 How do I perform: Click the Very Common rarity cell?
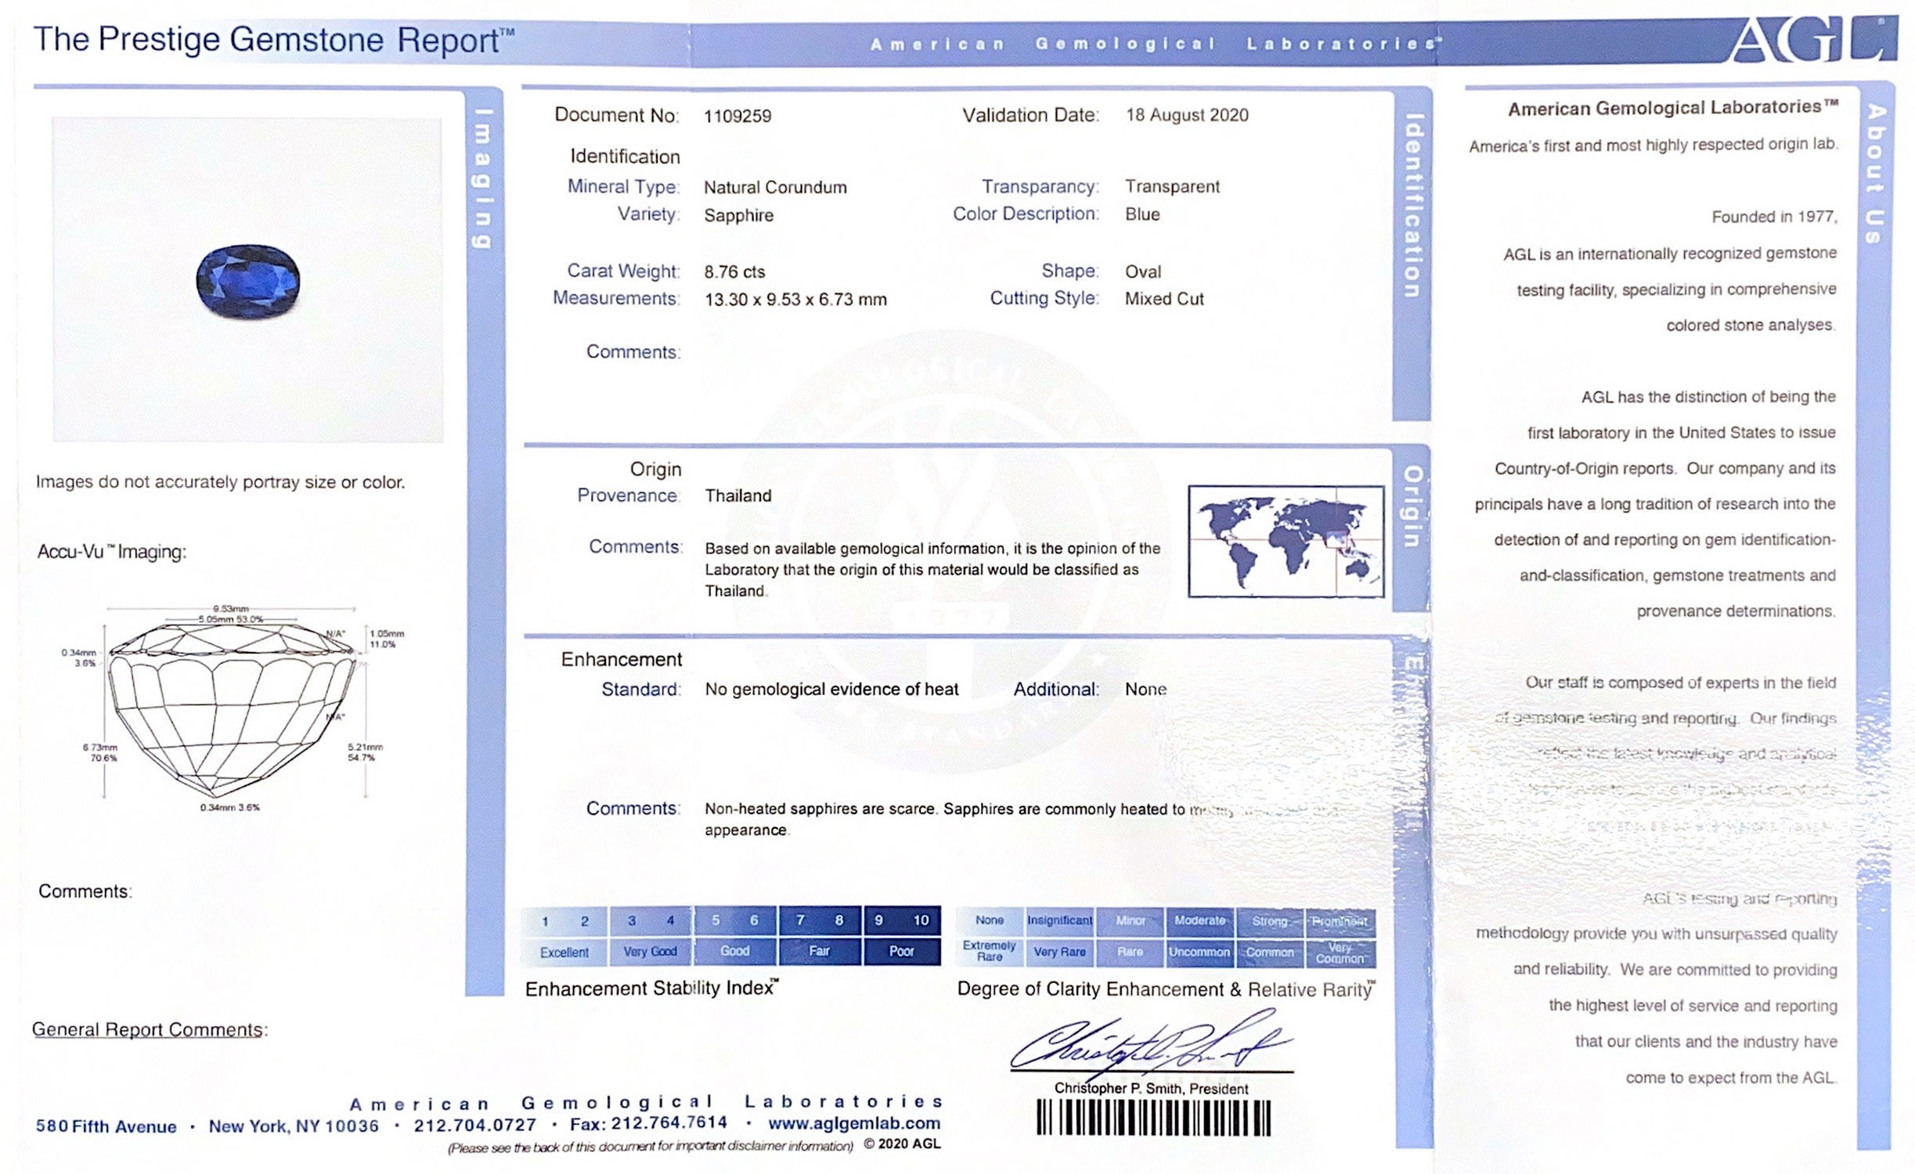coord(1340,953)
